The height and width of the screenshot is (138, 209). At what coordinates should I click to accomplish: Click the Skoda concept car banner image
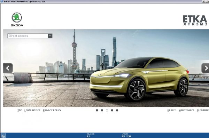(106, 68)
